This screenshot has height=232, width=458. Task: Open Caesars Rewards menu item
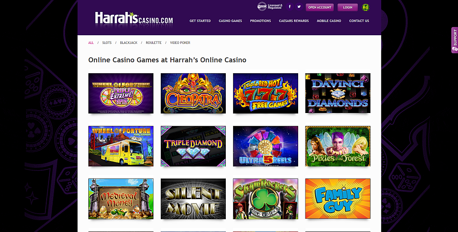(x=294, y=21)
